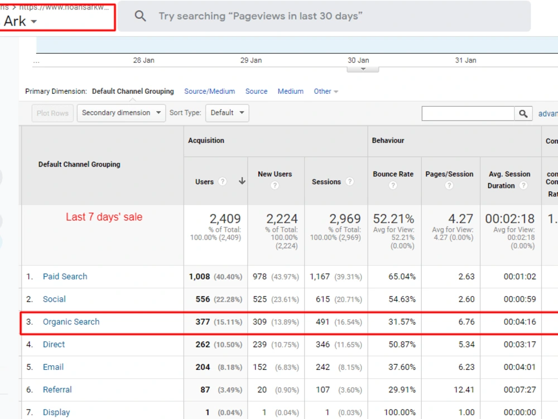558x419 pixels.
Task: Open the Sort Type Default dropdown
Action: coord(227,113)
